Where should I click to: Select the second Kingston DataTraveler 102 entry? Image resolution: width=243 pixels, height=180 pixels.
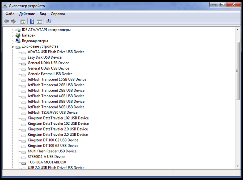[x=58, y=123]
